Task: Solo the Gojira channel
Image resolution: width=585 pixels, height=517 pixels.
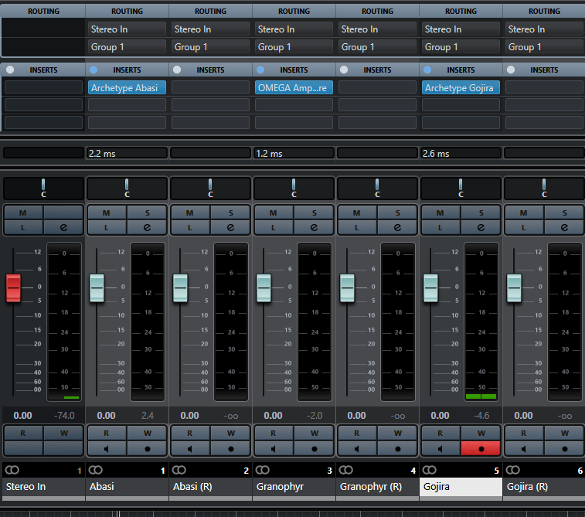Action: tap(481, 213)
